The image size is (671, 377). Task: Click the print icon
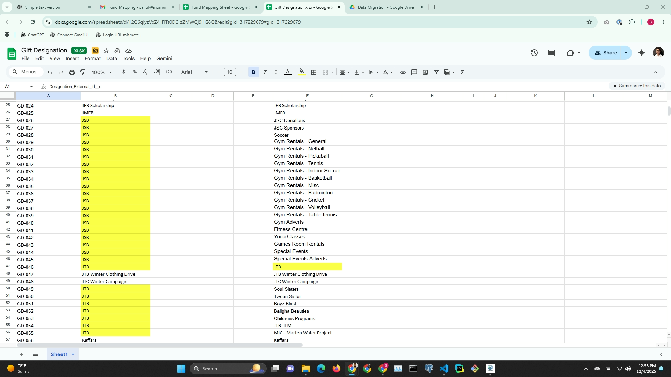click(72, 72)
